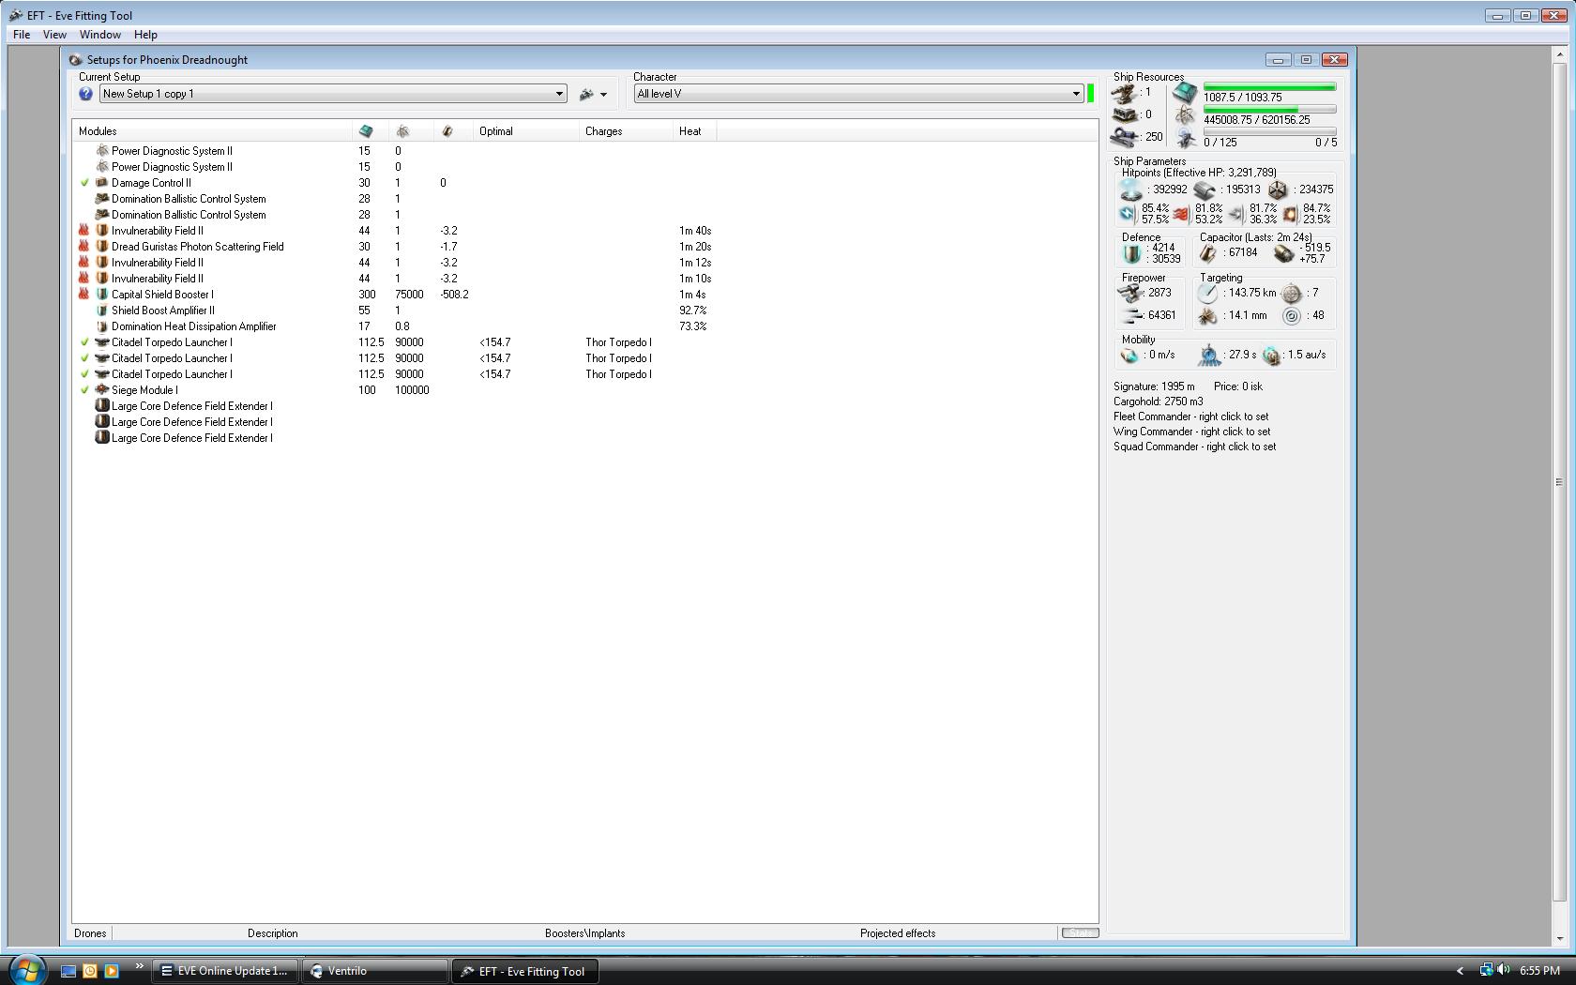The image size is (1576, 985).
Task: Click the explosive resistance icon
Action: point(1290,214)
